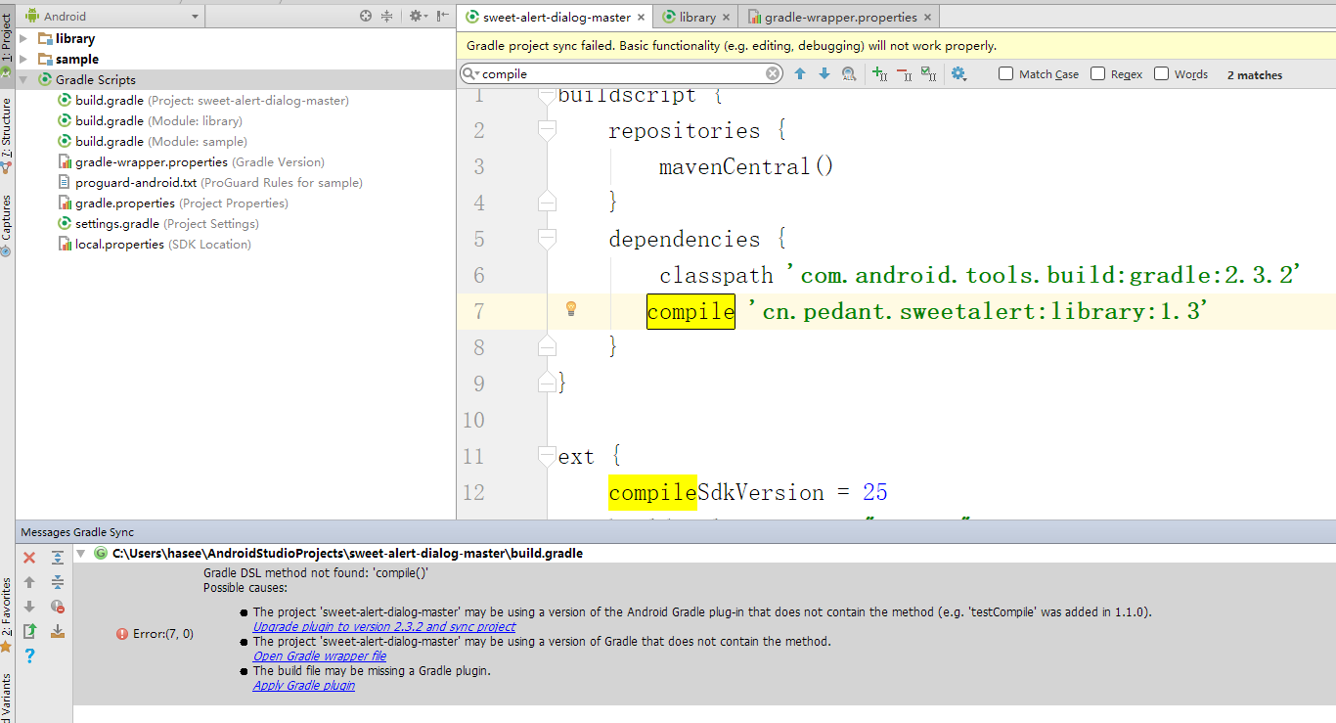
Task: Collapse the Gradle Scripts node
Action: click(x=23, y=79)
